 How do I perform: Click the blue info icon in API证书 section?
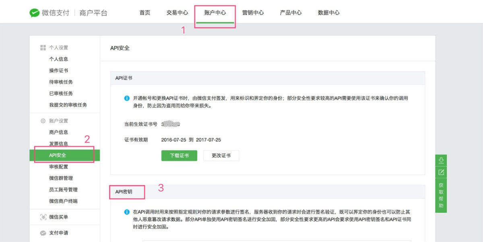pyautogui.click(x=127, y=98)
